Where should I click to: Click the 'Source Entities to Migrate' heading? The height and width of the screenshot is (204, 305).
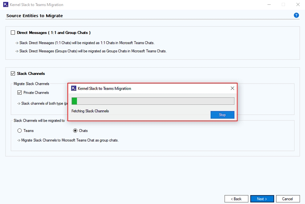click(35, 16)
